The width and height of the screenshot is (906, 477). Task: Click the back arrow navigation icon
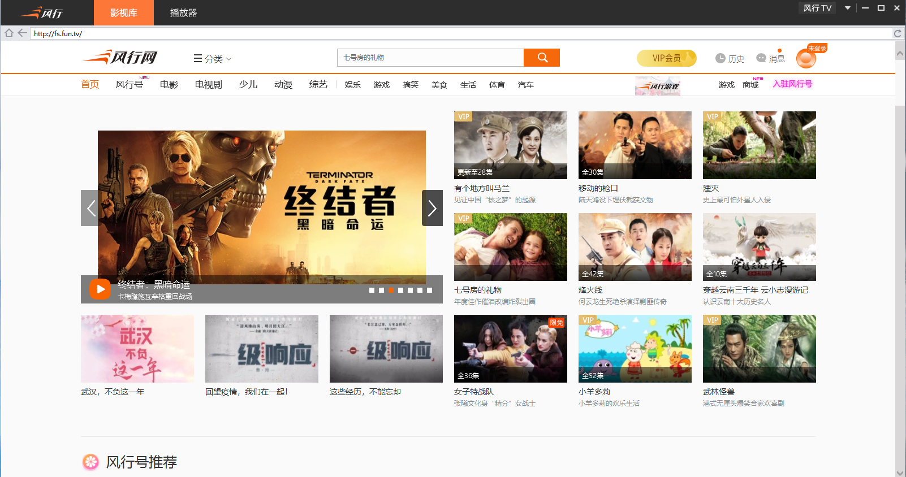coord(22,33)
